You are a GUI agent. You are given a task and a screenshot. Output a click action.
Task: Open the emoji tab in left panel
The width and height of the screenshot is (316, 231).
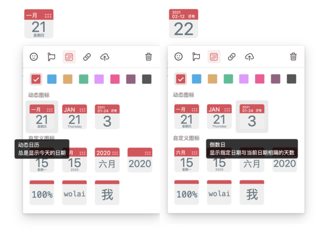coord(34,57)
